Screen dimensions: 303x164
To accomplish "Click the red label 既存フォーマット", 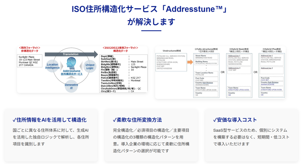I will pyautogui.click(x=30, y=48).
